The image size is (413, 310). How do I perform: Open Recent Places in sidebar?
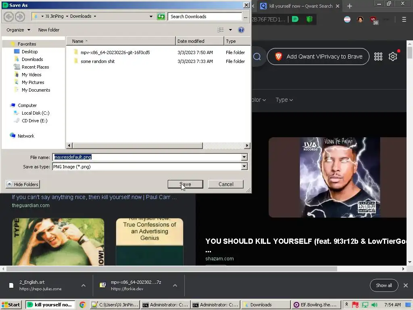[35, 67]
